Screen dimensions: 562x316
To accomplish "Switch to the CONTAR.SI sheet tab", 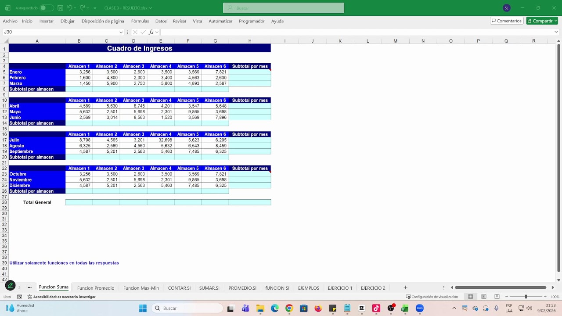I will point(179,288).
